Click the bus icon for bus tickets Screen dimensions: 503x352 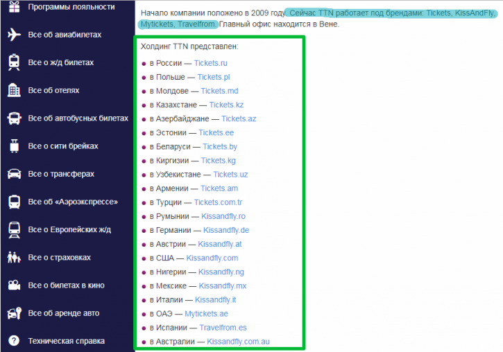click(x=14, y=118)
